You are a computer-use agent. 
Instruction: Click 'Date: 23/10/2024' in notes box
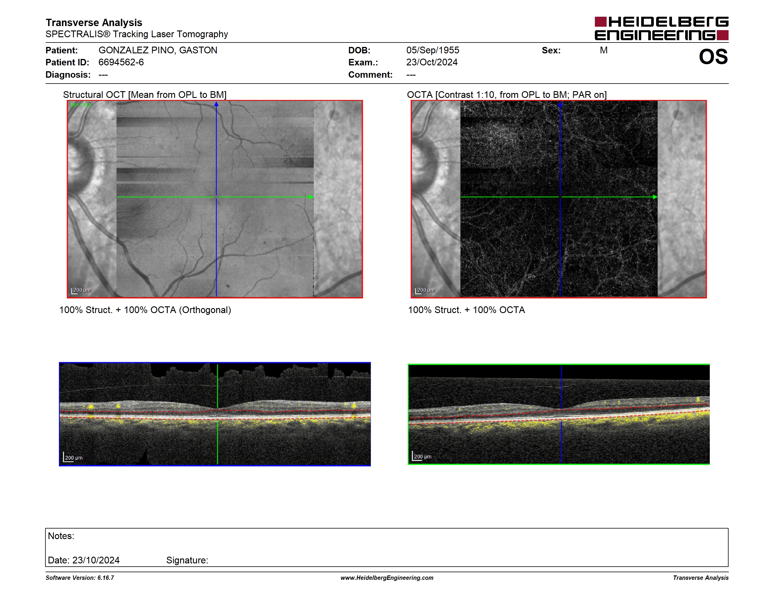coord(84,560)
